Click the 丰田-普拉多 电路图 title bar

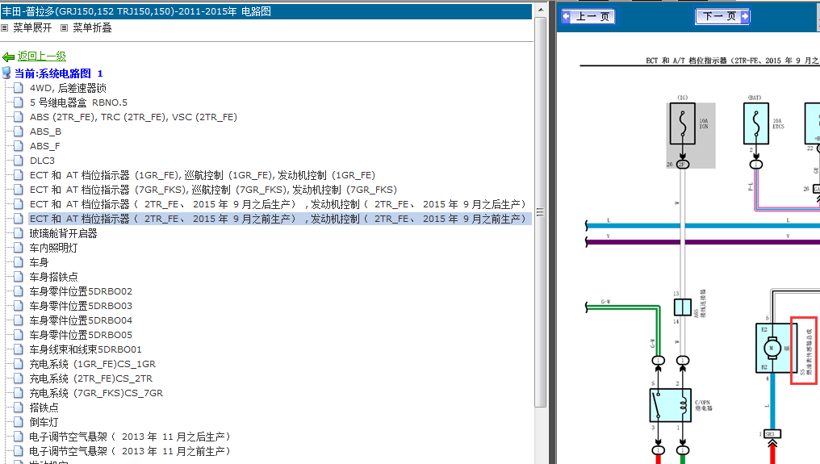coord(266,11)
